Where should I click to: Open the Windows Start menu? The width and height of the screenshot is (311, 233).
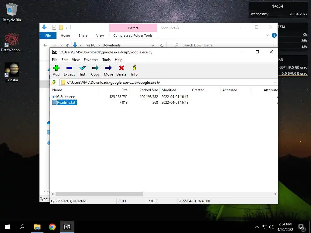coord(7,227)
